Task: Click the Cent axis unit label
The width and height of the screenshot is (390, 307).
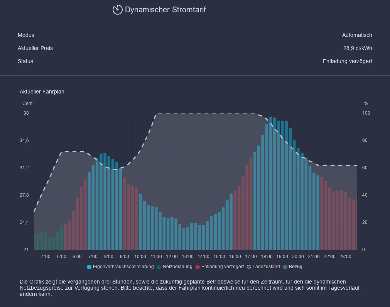Action: (x=27, y=103)
